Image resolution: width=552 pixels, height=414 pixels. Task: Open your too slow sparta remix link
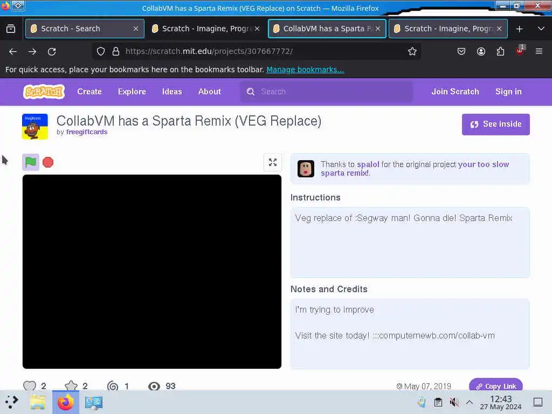tap(415, 169)
